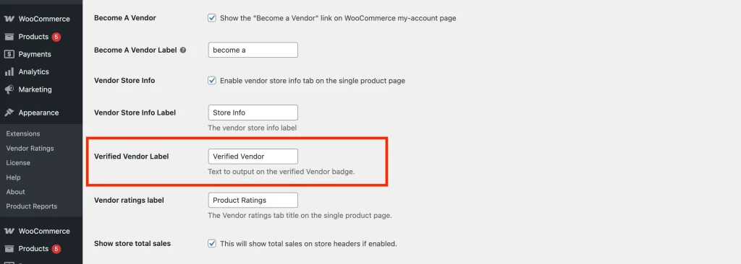This screenshot has width=741, height=264.
Task: Select the Store Info text input
Action: click(253, 113)
